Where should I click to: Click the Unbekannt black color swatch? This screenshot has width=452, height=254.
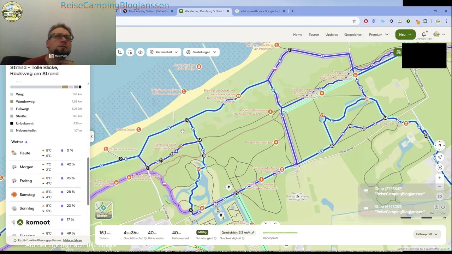click(12, 123)
